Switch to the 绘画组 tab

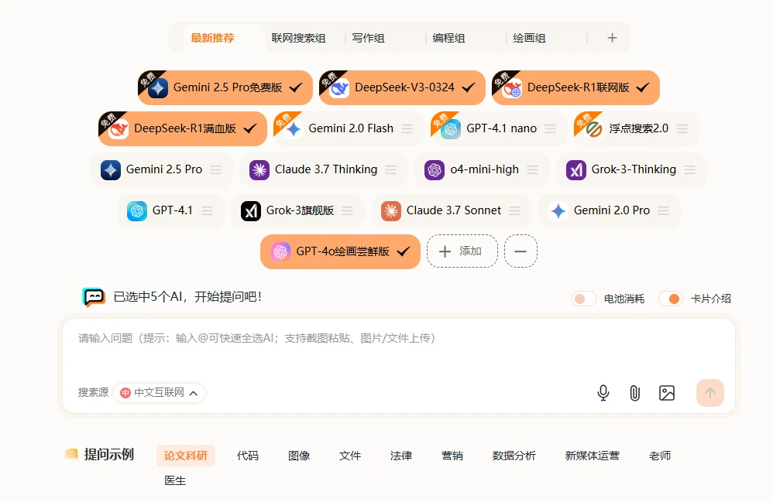529,38
